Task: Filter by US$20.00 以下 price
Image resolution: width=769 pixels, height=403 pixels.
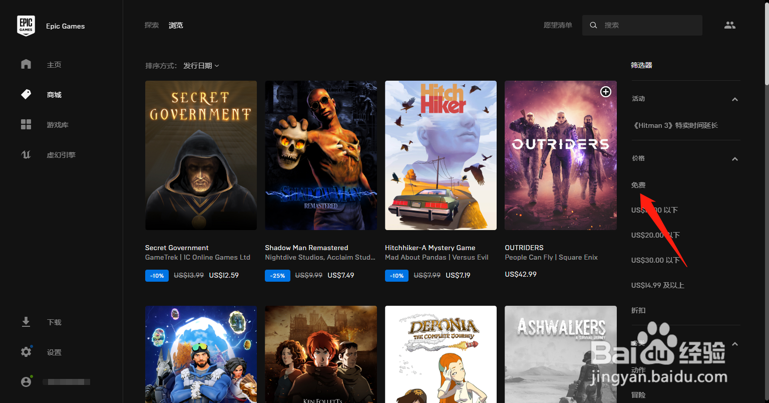Action: coord(655,235)
